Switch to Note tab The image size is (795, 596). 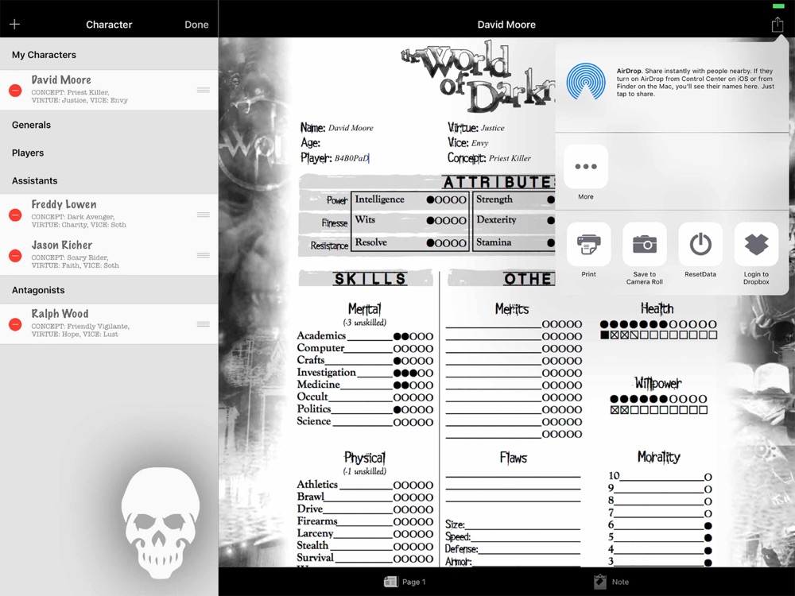611,582
